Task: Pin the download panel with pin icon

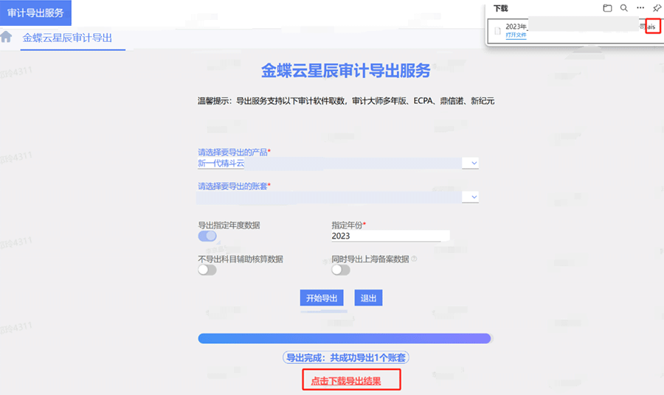Action: (x=657, y=8)
